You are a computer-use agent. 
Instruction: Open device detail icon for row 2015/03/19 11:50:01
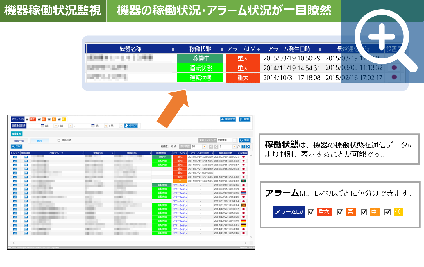(x=26, y=157)
